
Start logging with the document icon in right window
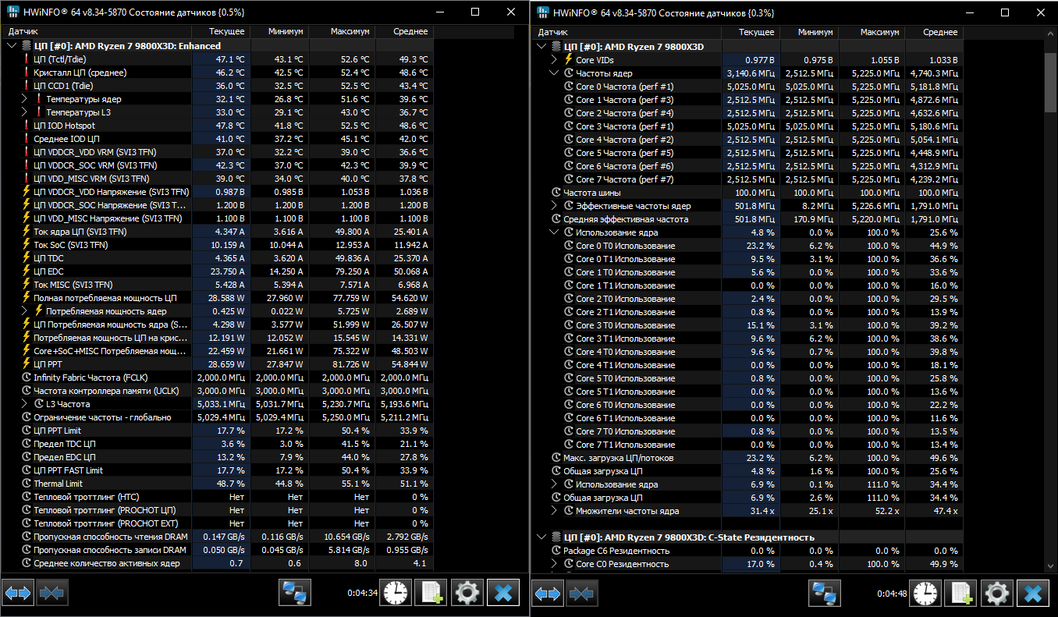[960, 593]
